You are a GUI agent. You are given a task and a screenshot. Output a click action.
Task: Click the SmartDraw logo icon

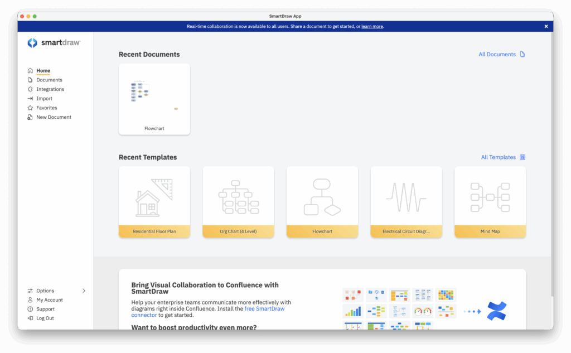coord(32,42)
